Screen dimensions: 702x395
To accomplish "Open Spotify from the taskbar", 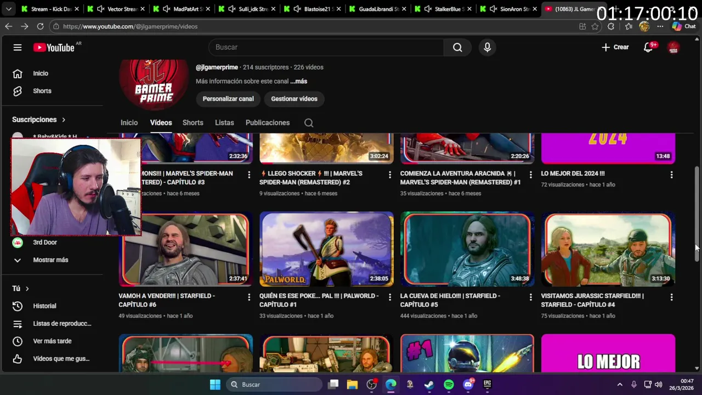I will tap(449, 385).
